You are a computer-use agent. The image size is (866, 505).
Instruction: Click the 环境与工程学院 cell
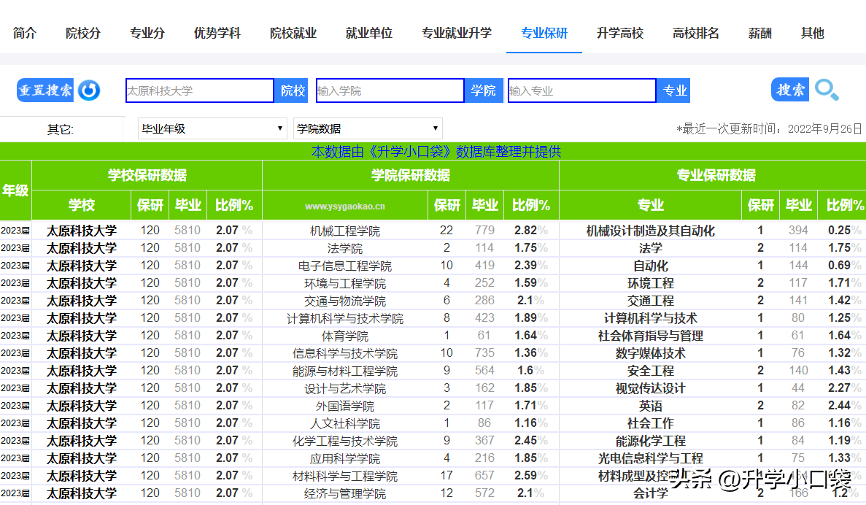coord(344,283)
